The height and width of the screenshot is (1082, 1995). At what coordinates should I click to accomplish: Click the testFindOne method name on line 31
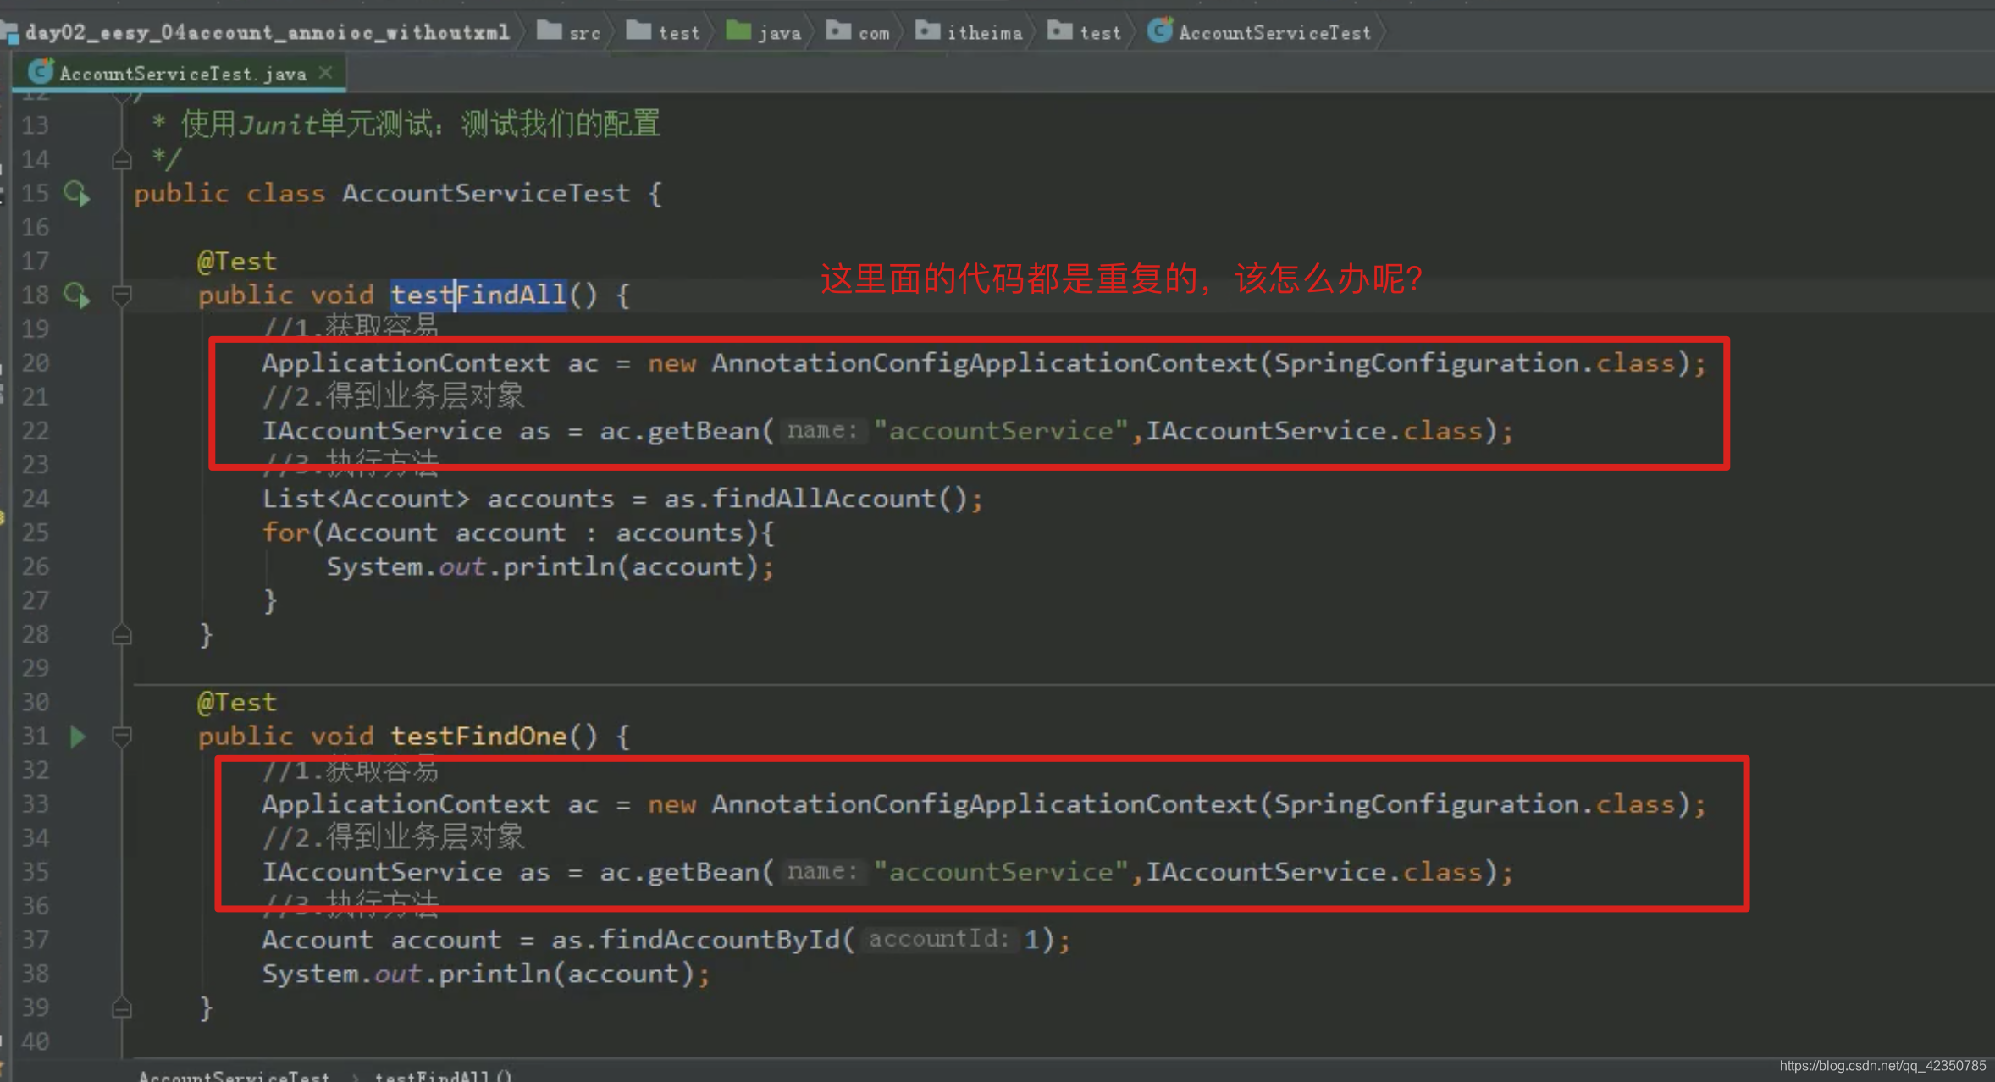478,737
